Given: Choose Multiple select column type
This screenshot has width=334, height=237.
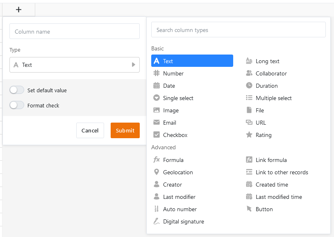Looking at the screenshot, I should tap(273, 98).
